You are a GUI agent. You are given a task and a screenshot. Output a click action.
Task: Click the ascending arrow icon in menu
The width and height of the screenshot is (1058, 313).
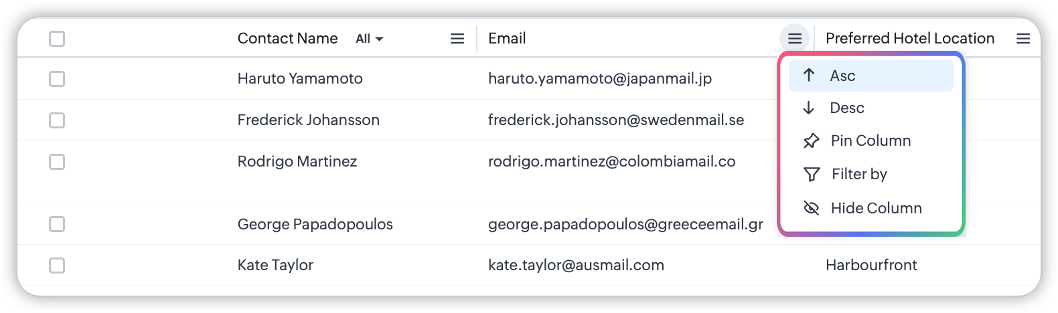tap(809, 76)
